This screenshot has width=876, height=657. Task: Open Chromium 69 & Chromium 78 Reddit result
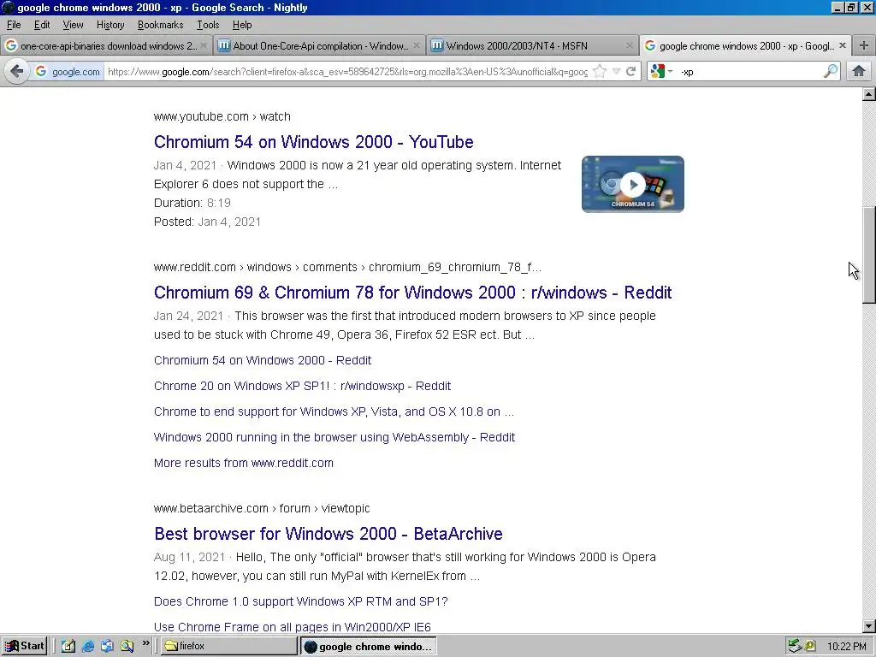click(413, 293)
